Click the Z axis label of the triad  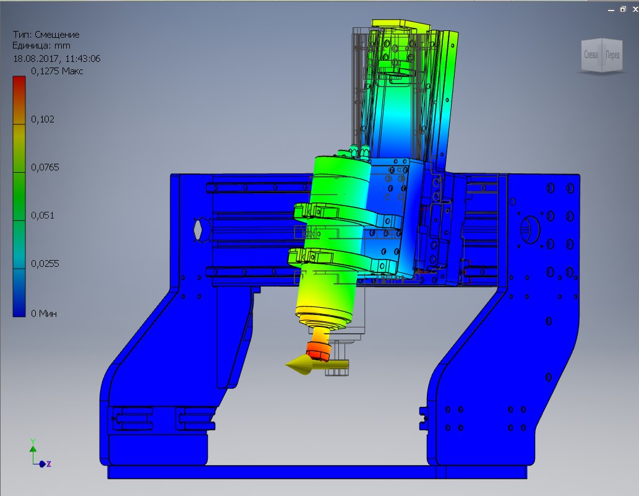pos(48,464)
